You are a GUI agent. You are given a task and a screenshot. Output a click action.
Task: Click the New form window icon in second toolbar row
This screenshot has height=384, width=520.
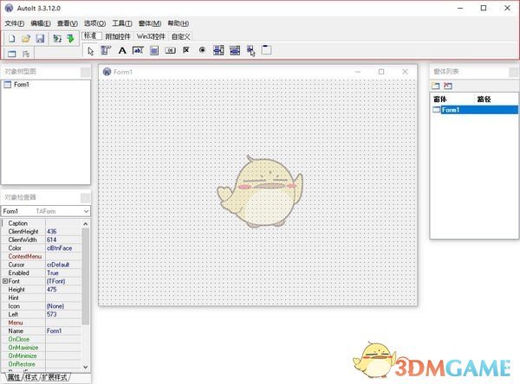12,54
